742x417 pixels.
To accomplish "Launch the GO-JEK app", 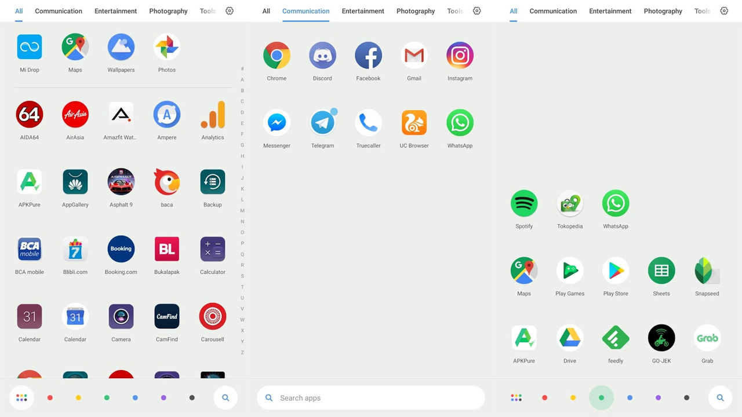I will 661,338.
